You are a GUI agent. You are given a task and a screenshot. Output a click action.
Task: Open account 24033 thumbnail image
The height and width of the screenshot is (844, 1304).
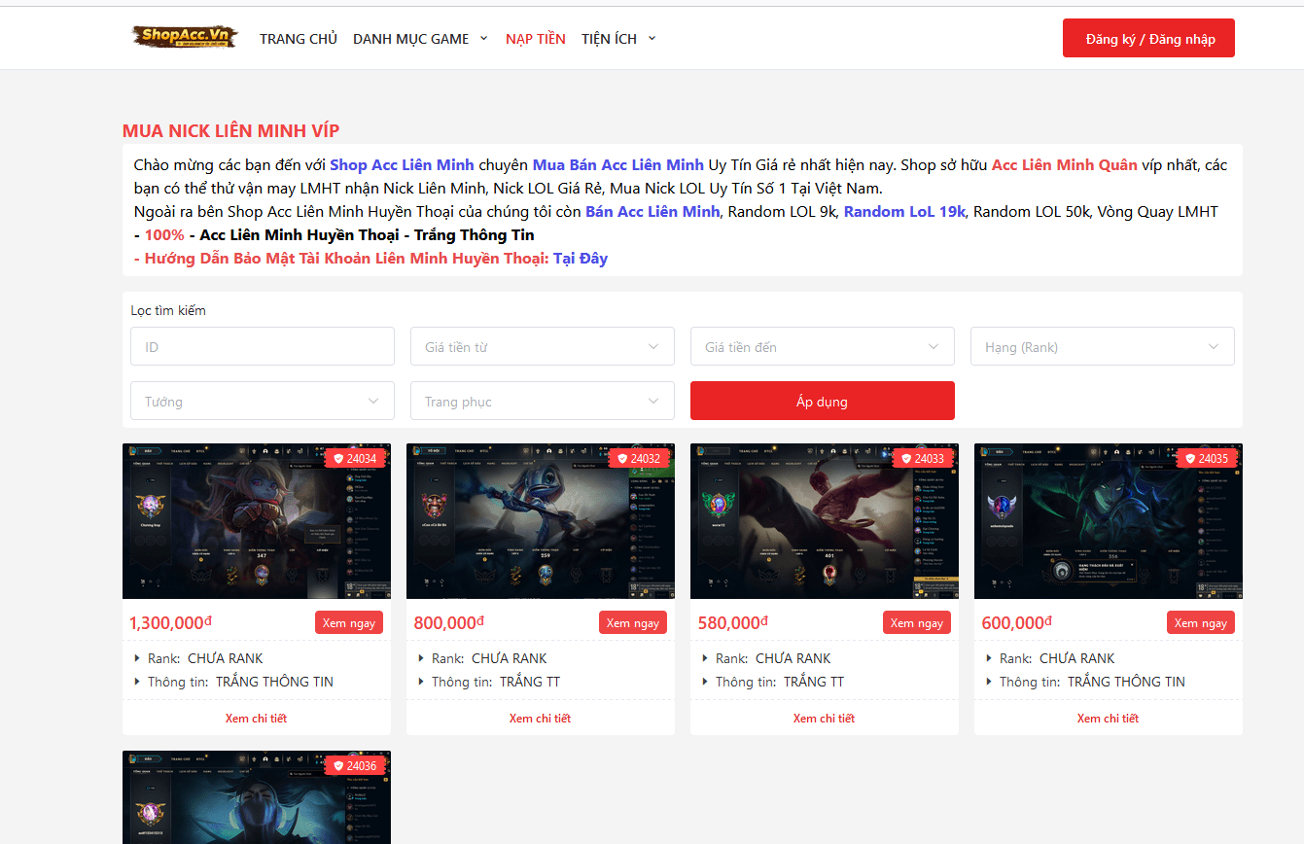point(825,521)
